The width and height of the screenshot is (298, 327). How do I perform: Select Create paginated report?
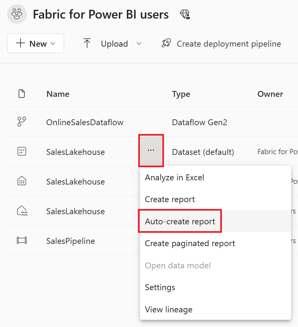(215, 243)
